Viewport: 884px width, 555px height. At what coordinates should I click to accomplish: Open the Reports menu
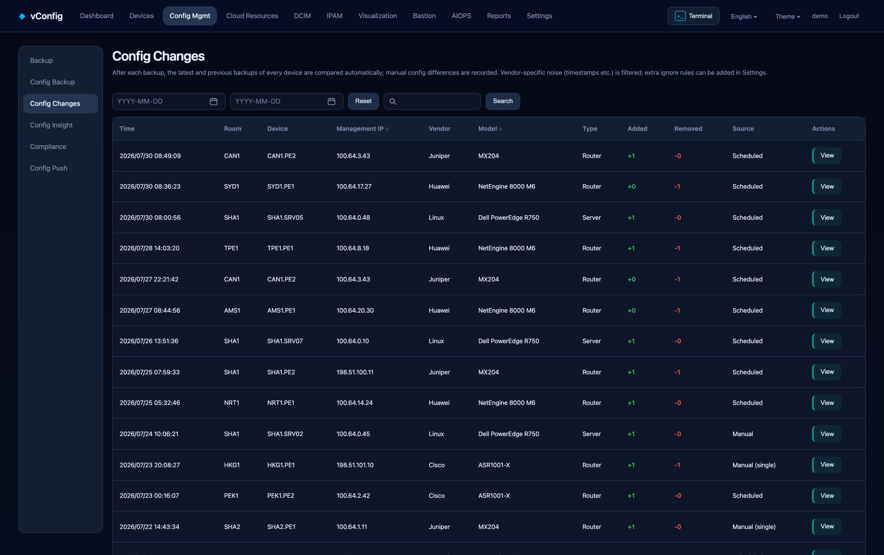[499, 16]
